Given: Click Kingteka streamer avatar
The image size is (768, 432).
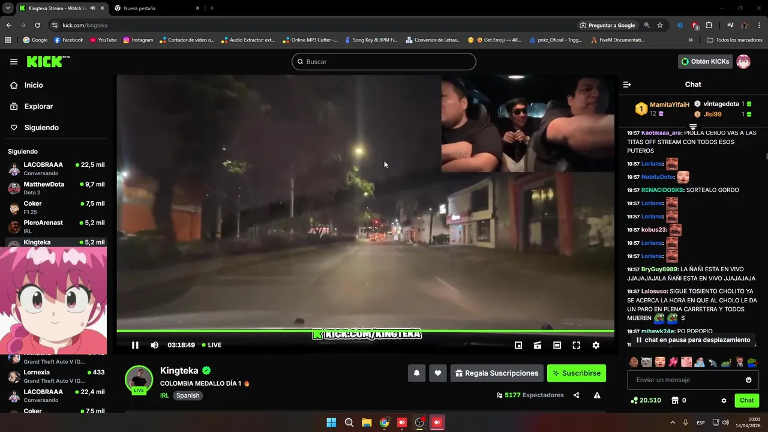Looking at the screenshot, I should [x=139, y=379].
